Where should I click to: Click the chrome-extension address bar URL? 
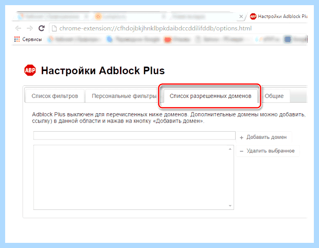(x=155, y=28)
